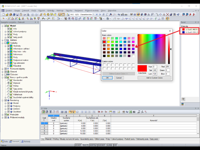This screenshot has height=150, width=200.
Task: Expand the Pruty node under Model
Action: (6, 34)
